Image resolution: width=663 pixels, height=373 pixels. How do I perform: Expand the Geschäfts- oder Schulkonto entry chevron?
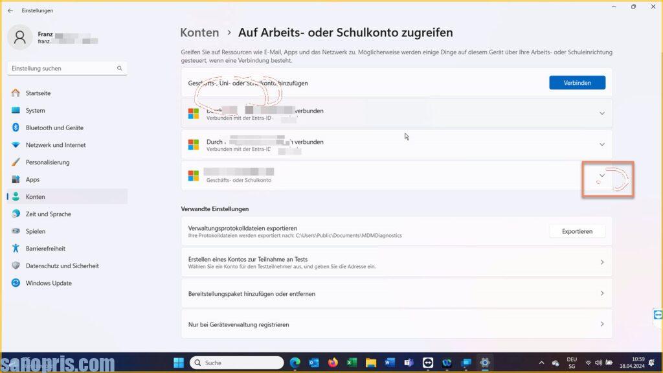tap(601, 175)
